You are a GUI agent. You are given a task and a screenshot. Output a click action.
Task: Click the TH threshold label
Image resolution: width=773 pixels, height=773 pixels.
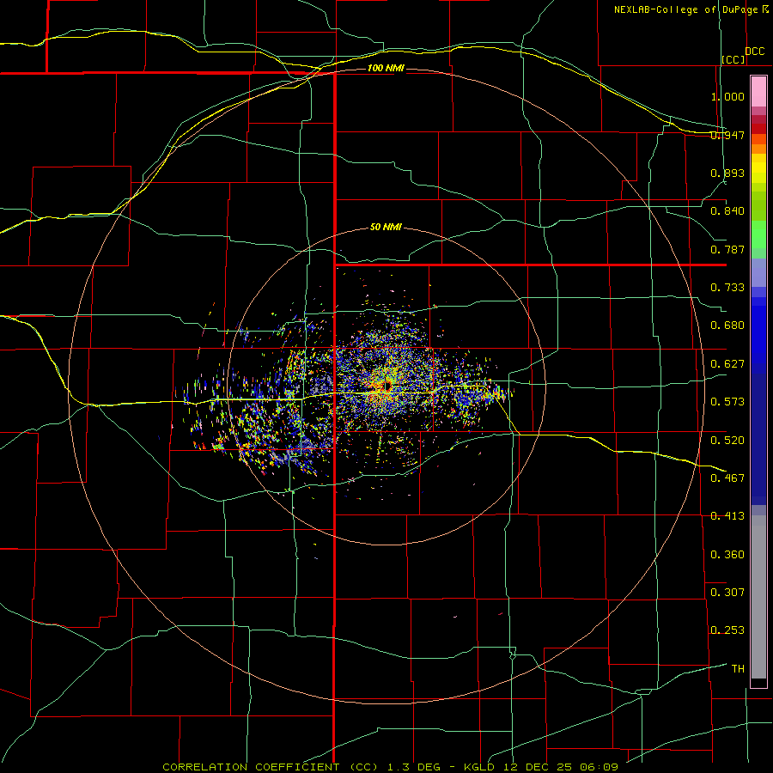(x=738, y=669)
